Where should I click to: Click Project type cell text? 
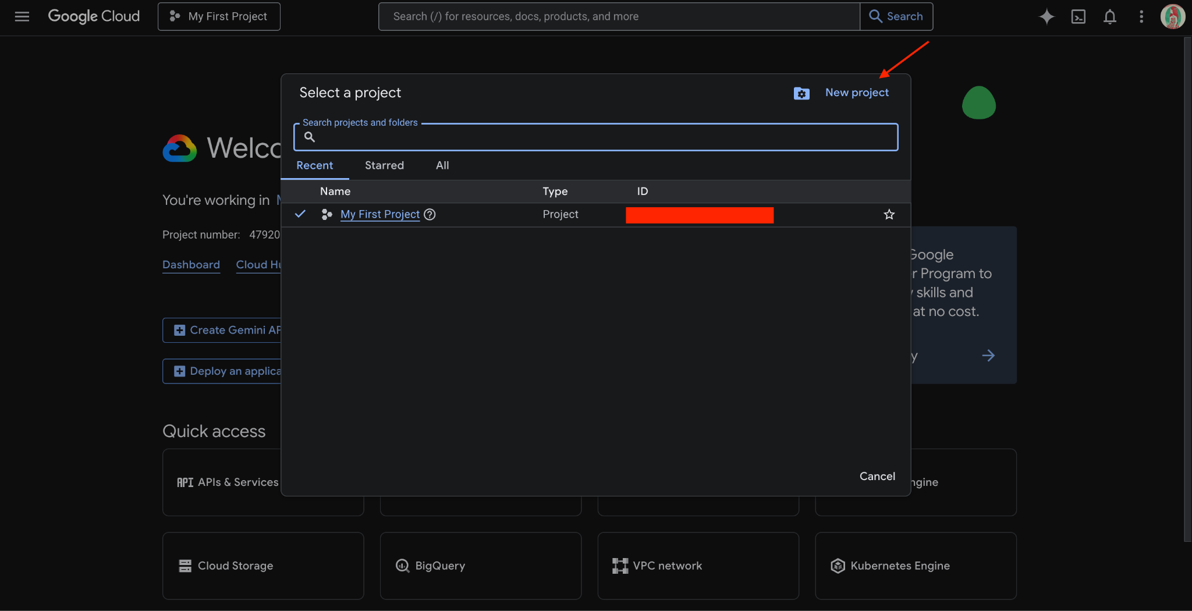[560, 214]
